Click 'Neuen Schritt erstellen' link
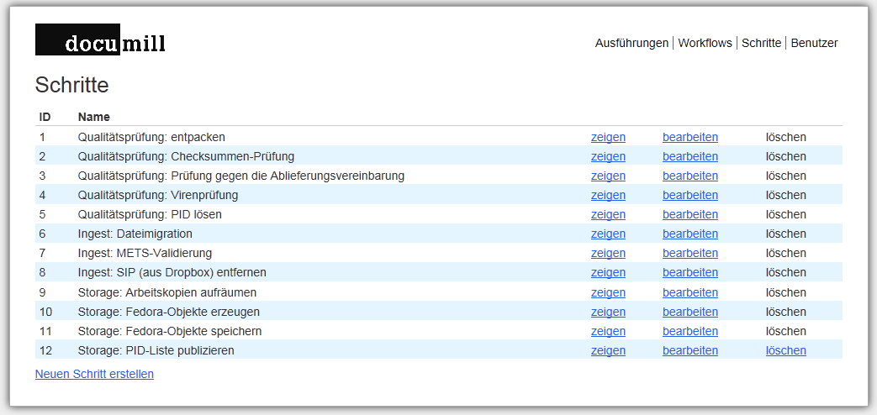This screenshot has width=877, height=415. tap(94, 374)
